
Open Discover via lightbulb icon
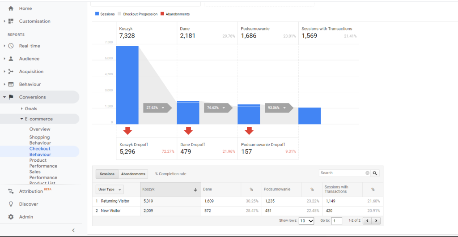click(x=11, y=204)
